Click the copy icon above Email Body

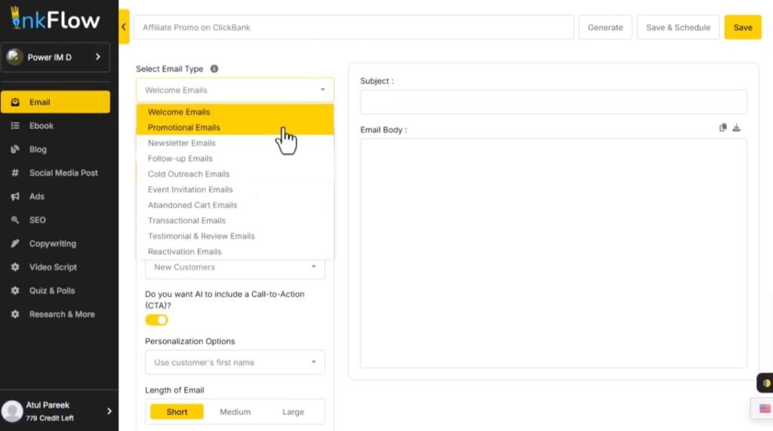pyautogui.click(x=723, y=128)
